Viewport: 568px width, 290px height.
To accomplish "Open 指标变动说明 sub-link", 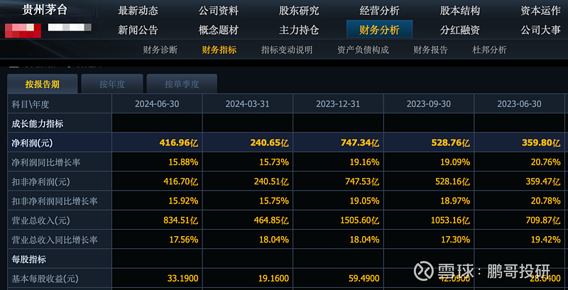I will 287,50.
